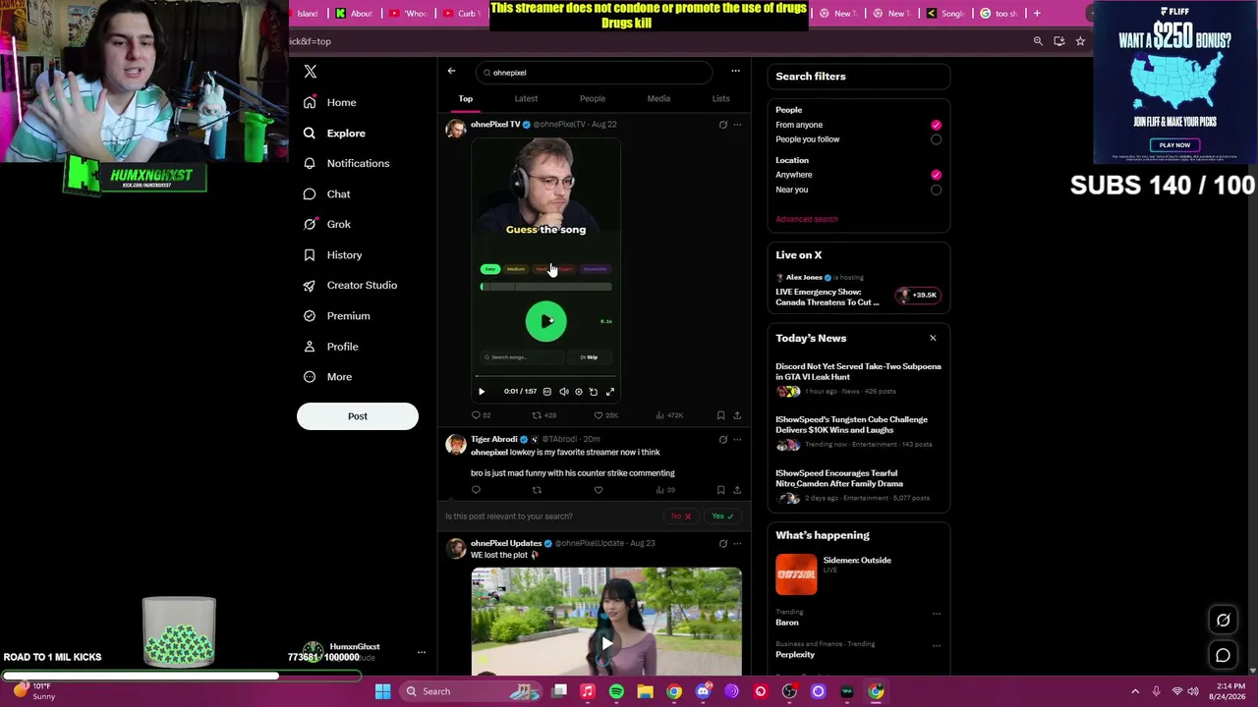Bookmark the ohnePixel TV post
1258x707 pixels.
pyautogui.click(x=720, y=415)
